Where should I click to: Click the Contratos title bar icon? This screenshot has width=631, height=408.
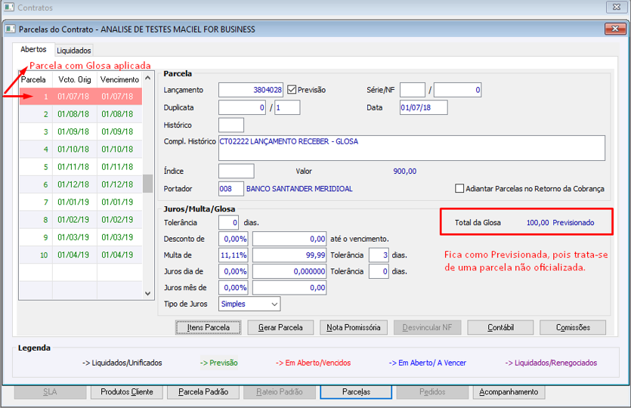coord(9,8)
